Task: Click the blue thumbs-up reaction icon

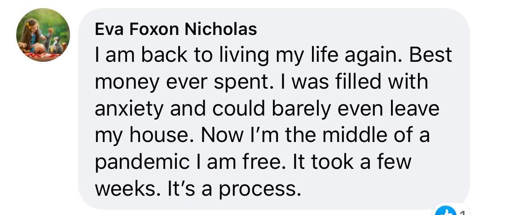Action: (x=446, y=211)
